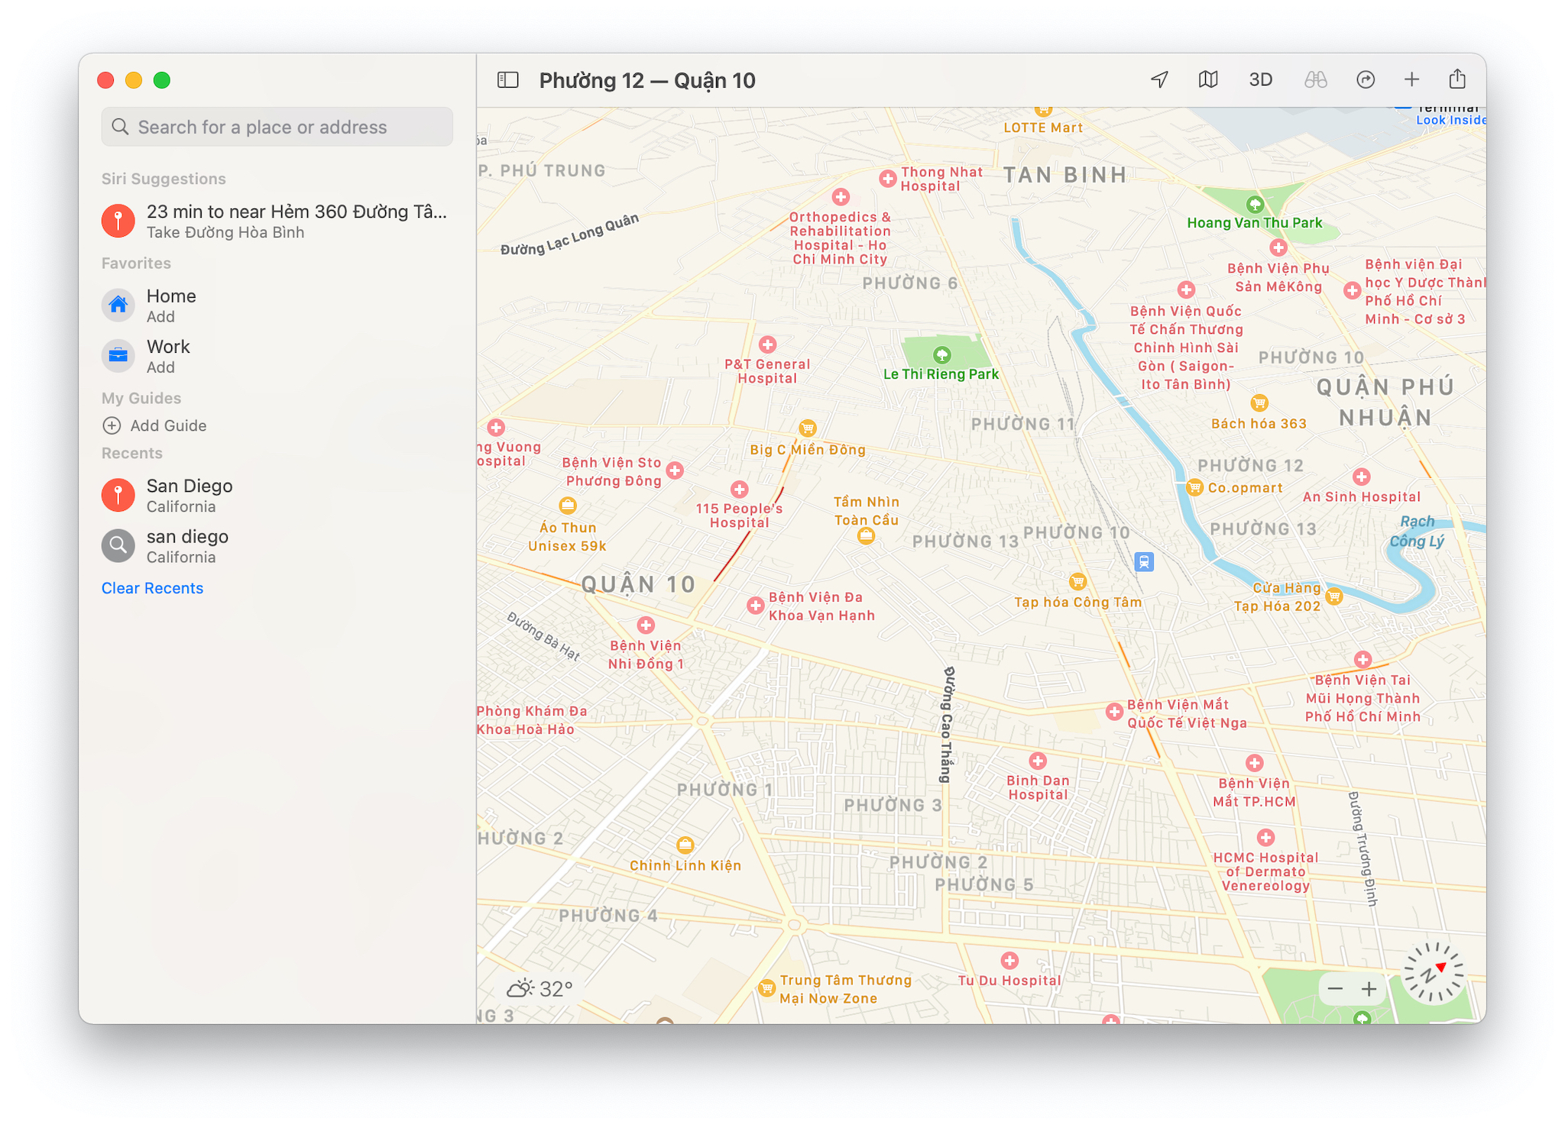Click Bệnh Viện Đa Khoa Vạn Hạnh marker
The image size is (1565, 1128).
(755, 606)
